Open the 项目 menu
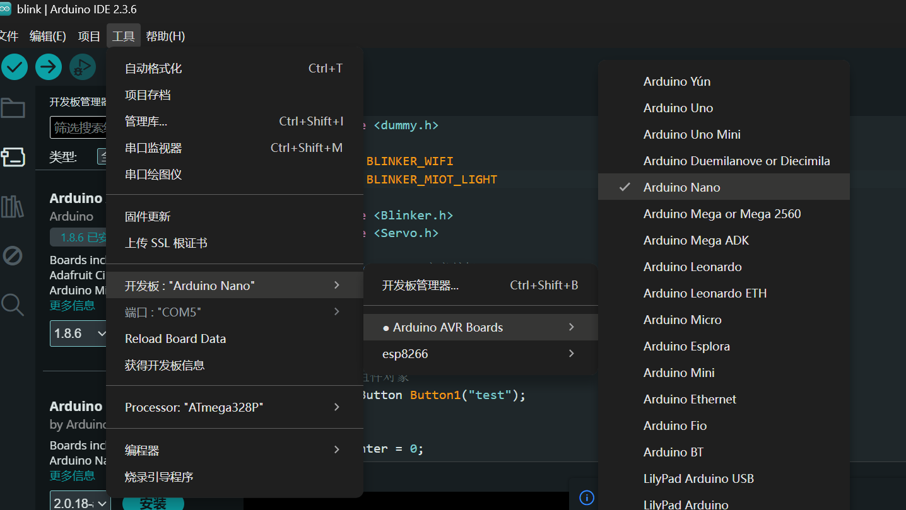This screenshot has width=906, height=510. 89,36
